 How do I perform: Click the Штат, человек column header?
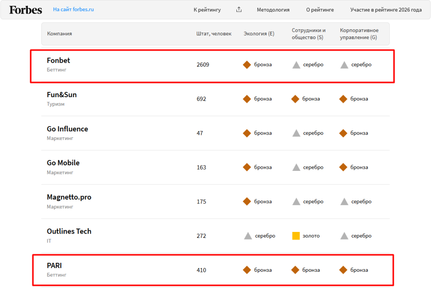(x=214, y=33)
